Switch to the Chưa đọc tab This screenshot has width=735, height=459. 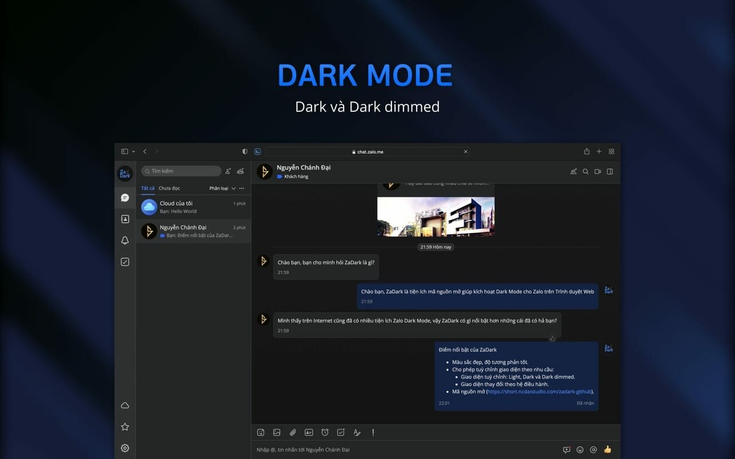(x=169, y=188)
